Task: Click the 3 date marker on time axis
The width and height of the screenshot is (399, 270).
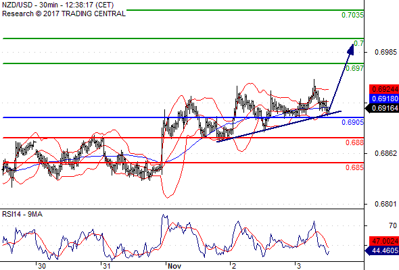Action: tap(299, 266)
